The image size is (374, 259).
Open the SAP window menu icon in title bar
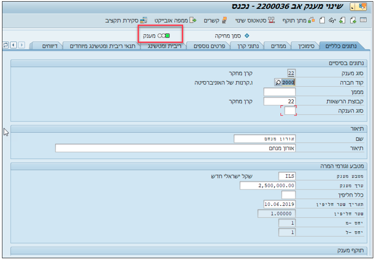[362, 7]
